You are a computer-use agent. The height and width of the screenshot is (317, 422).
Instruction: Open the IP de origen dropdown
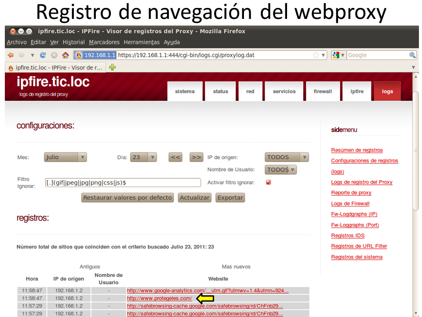(x=287, y=157)
